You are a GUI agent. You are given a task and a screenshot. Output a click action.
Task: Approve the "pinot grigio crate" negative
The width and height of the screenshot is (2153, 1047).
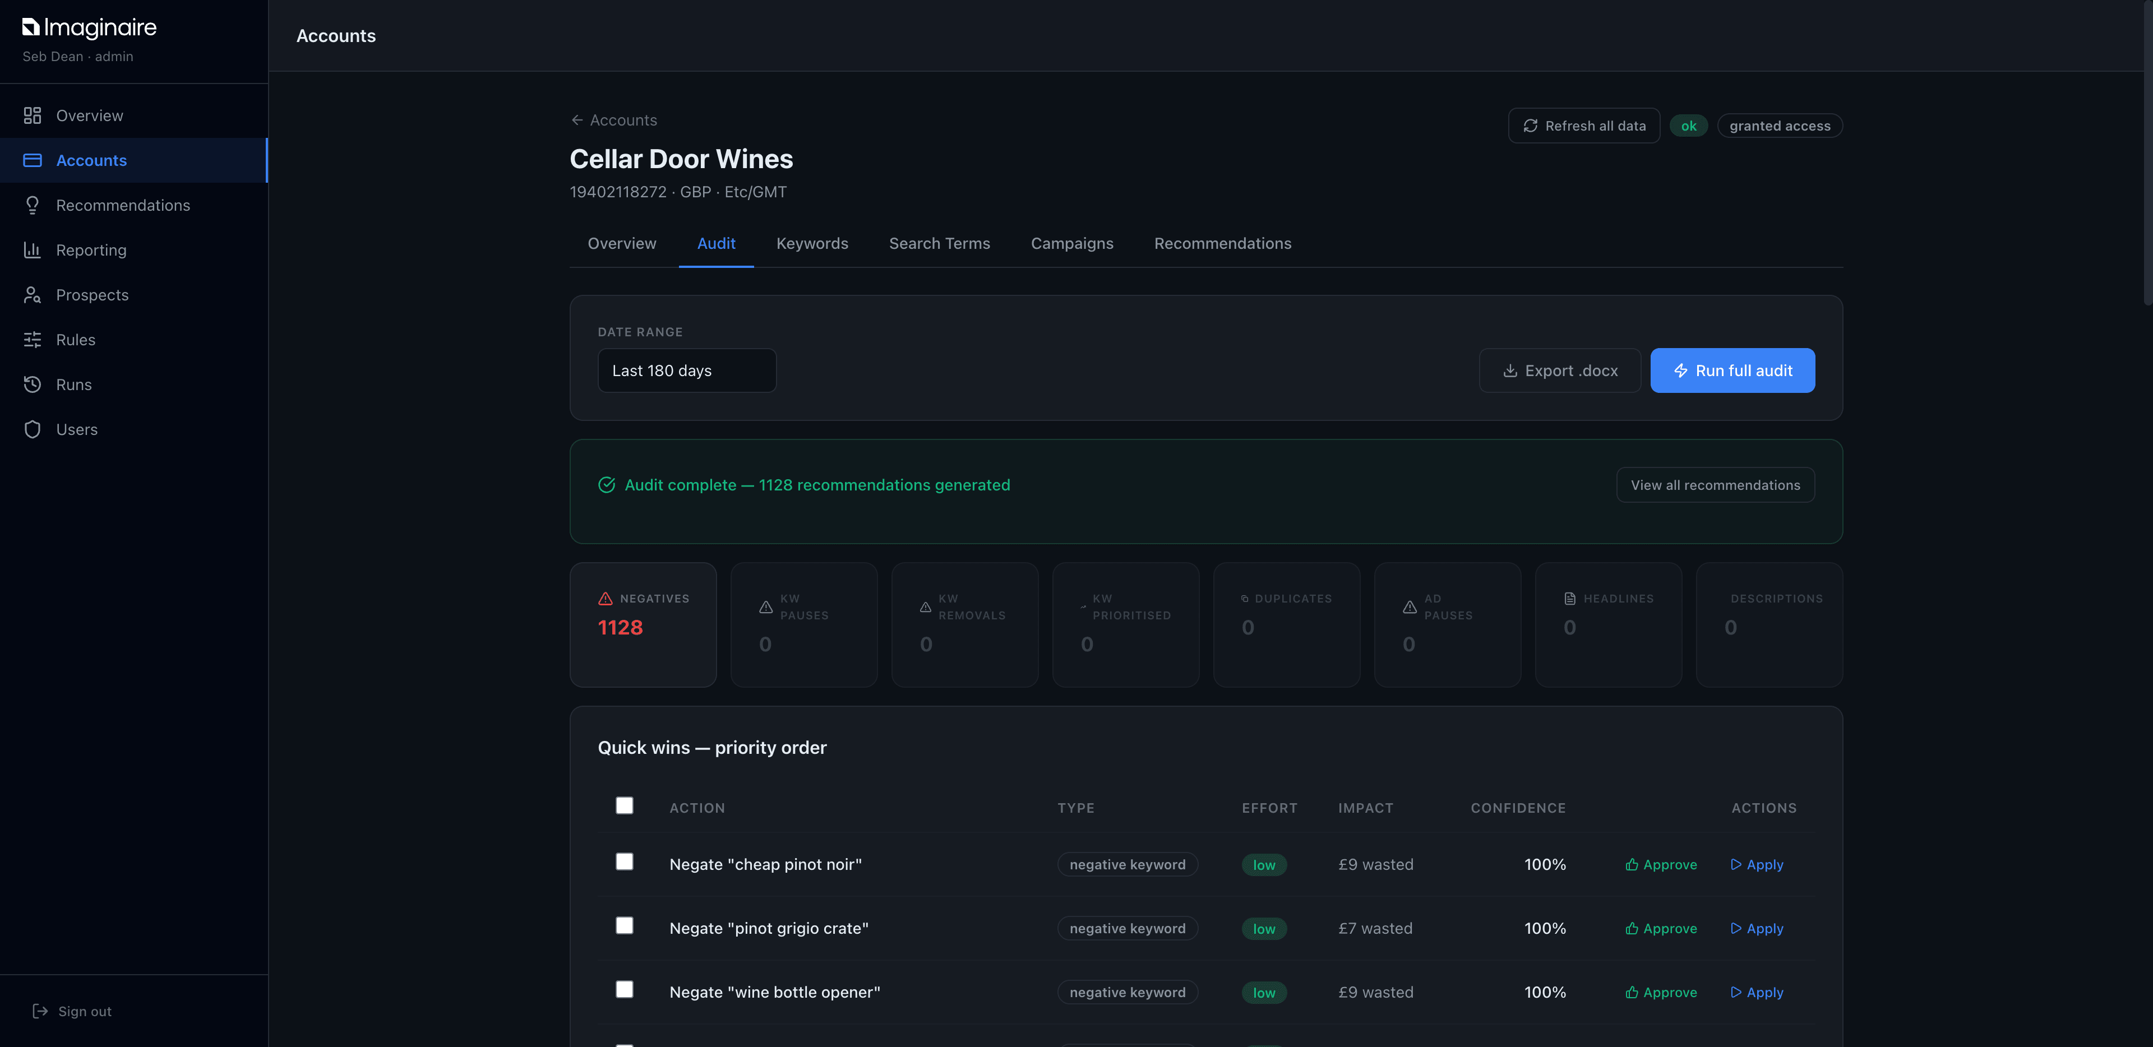(1661, 929)
